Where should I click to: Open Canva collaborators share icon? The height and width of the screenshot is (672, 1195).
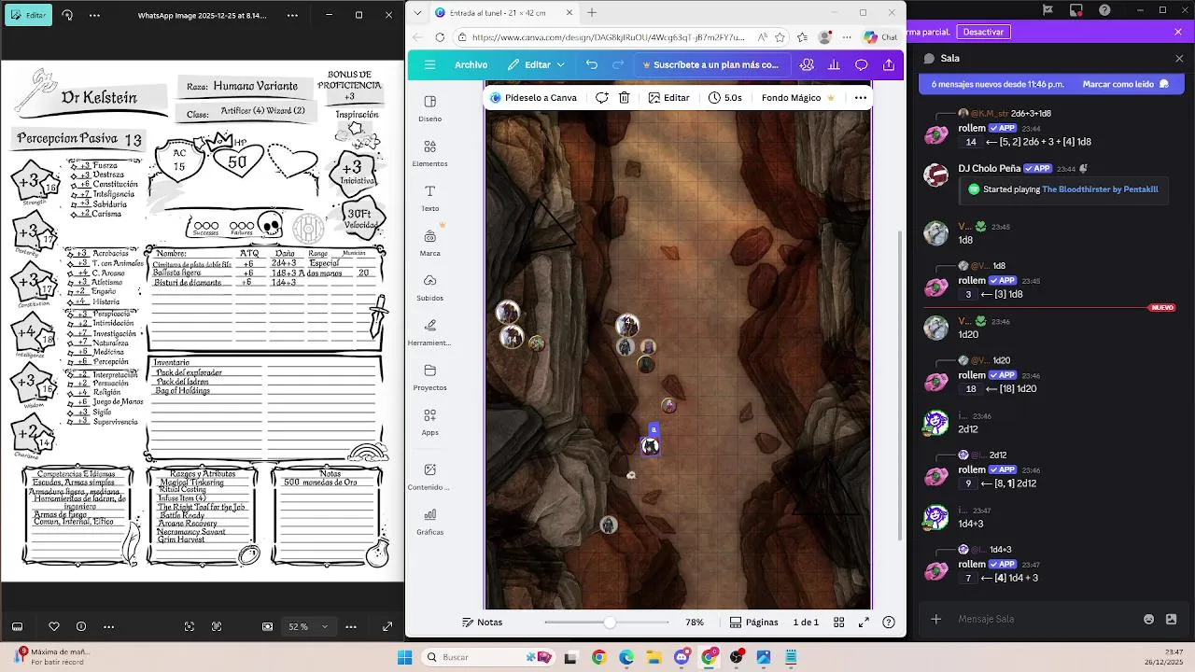[807, 64]
